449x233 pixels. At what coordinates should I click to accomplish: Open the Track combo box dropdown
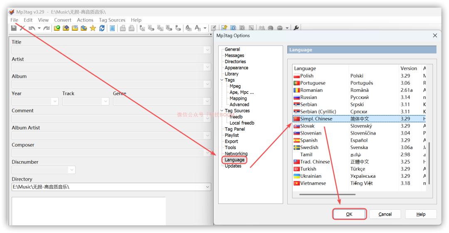click(x=105, y=101)
